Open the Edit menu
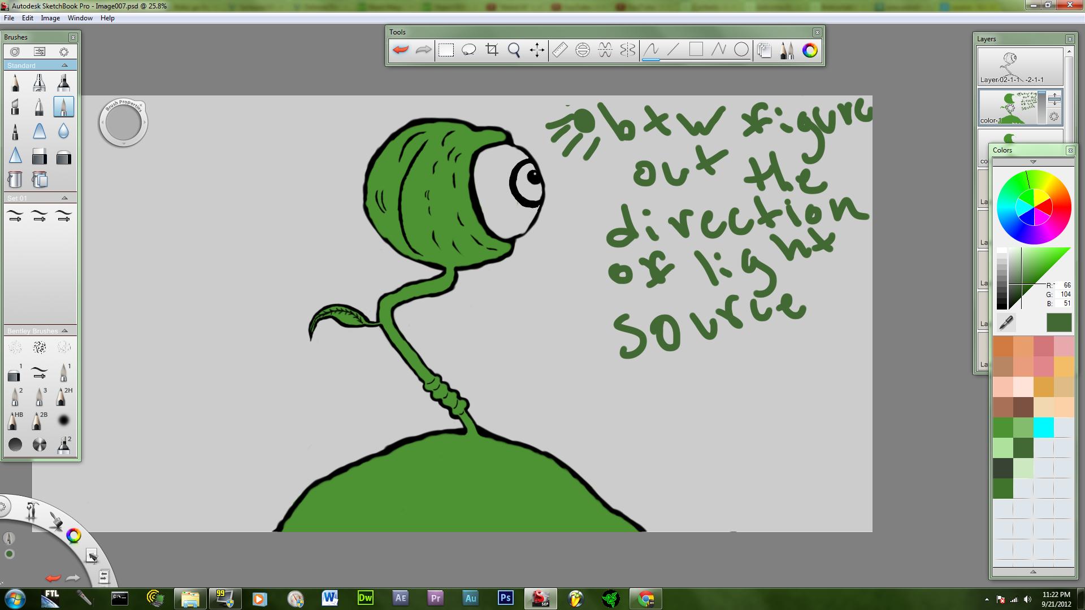The height and width of the screenshot is (610, 1085). [28, 18]
